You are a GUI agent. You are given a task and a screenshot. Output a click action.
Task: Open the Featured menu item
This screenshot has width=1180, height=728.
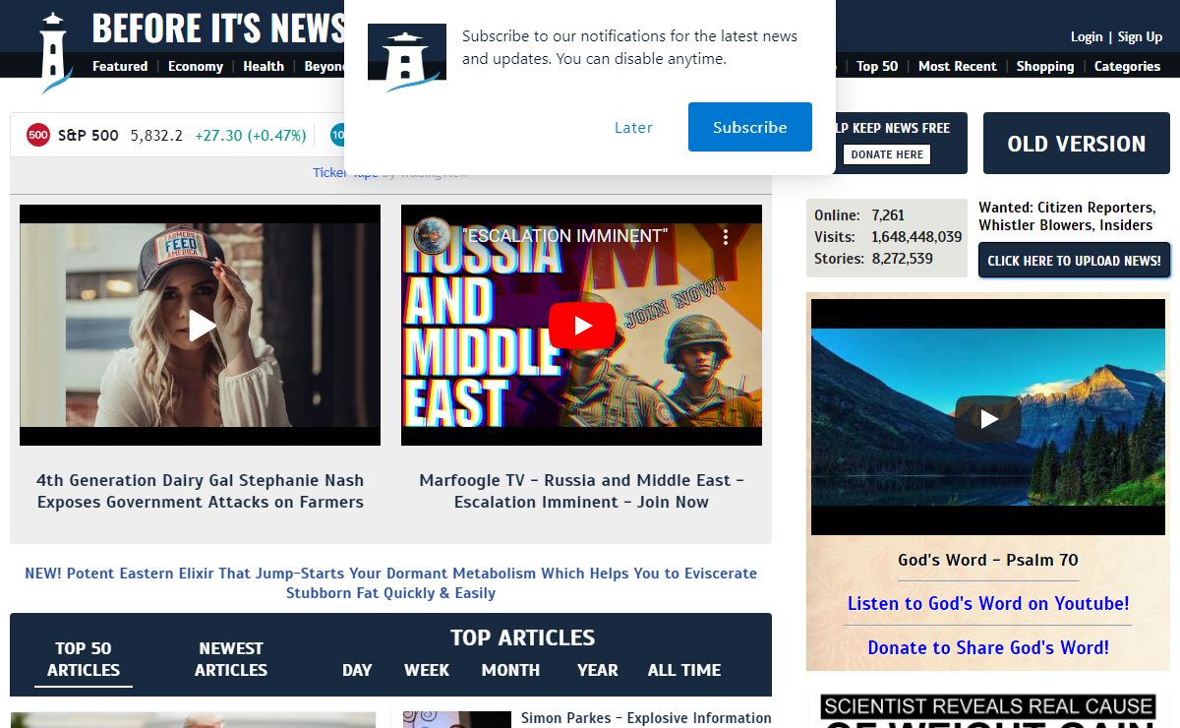click(x=120, y=66)
